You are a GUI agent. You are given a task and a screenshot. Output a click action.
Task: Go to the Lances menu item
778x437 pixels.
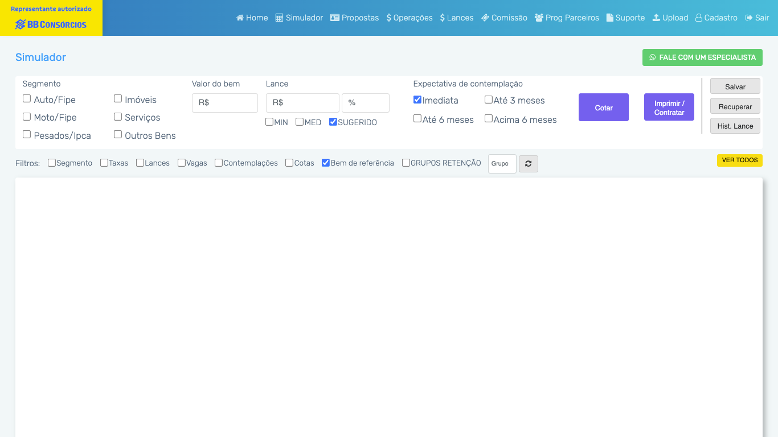[x=457, y=18]
